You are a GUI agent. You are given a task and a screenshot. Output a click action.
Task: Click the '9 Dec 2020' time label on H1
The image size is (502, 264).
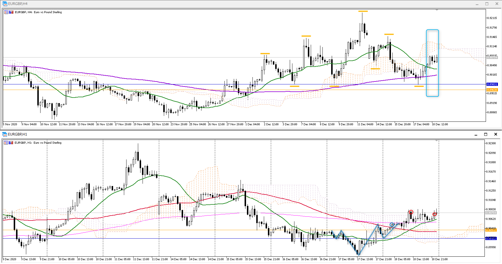(10, 259)
